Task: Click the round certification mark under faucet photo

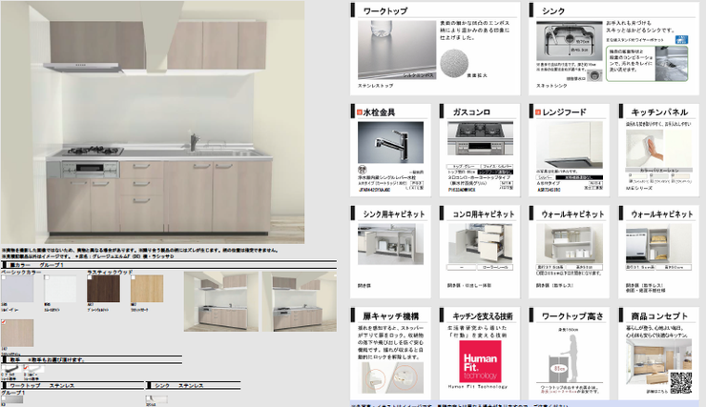Action: [x=362, y=169]
